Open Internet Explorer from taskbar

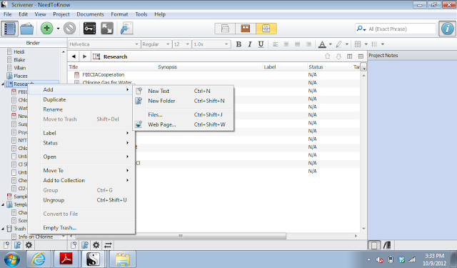pyautogui.click(x=39, y=259)
